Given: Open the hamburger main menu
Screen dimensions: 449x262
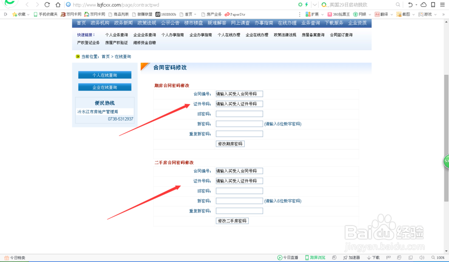Looking at the screenshot, I should point(442,4).
